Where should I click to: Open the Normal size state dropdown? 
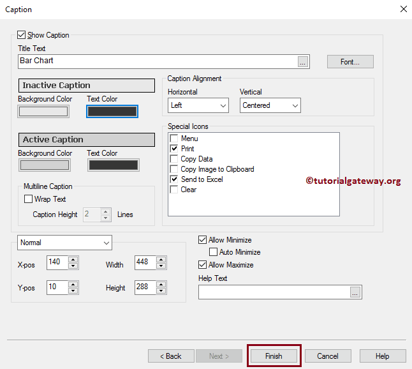[x=64, y=243]
